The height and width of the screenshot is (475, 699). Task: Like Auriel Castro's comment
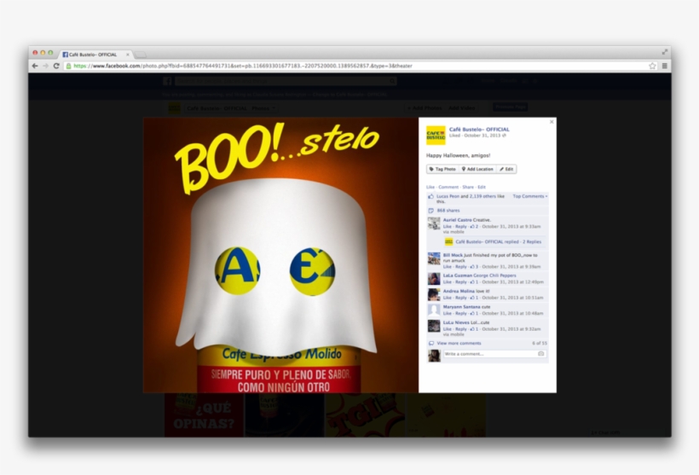tap(448, 227)
